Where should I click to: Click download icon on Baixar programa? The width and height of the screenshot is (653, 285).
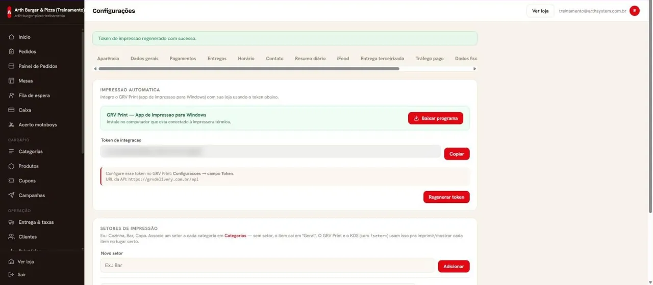(x=416, y=118)
